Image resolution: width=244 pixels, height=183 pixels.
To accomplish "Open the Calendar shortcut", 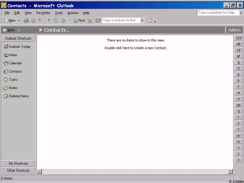I will click(x=13, y=63).
